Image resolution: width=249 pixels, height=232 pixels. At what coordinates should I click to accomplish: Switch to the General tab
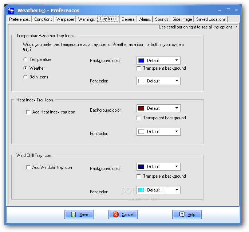pyautogui.click(x=129, y=19)
